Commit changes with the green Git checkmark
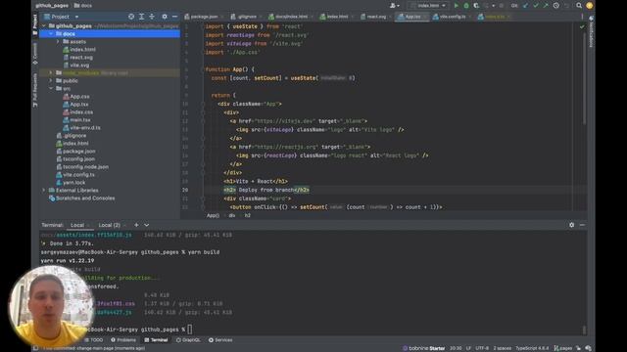The width and height of the screenshot is (627, 352). [x=536, y=6]
